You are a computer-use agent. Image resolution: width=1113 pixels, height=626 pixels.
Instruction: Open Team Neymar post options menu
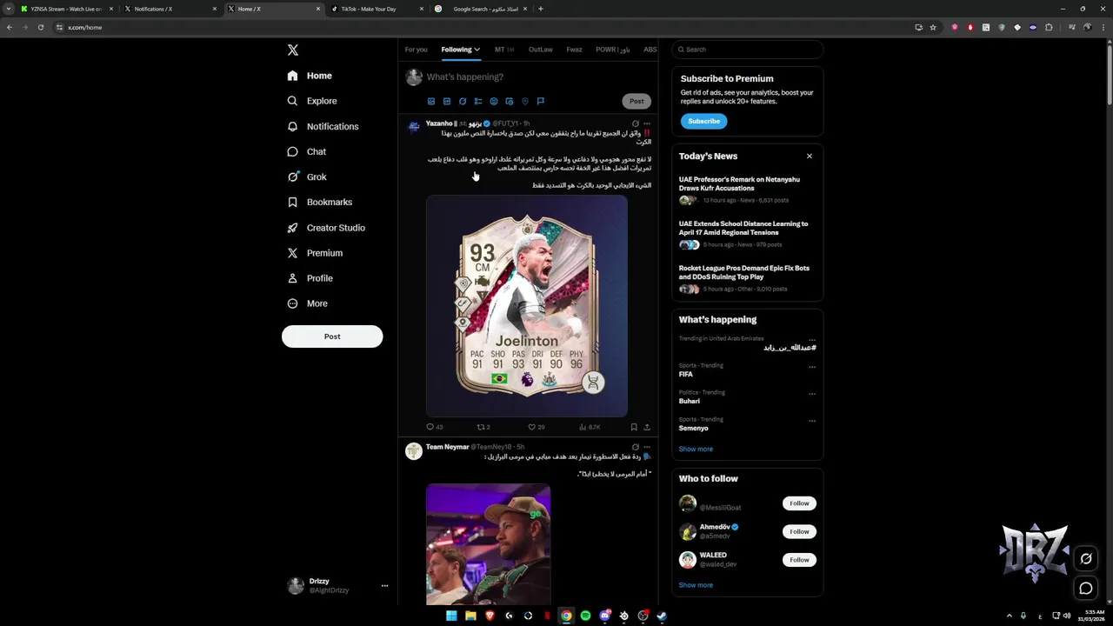click(647, 447)
